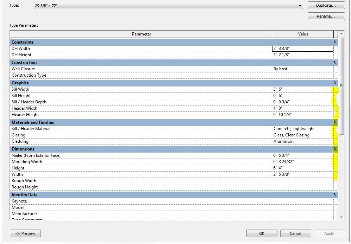This screenshot has height=244, width=351.
Task: Click the scrollbar up arrow
Action: point(341,34)
